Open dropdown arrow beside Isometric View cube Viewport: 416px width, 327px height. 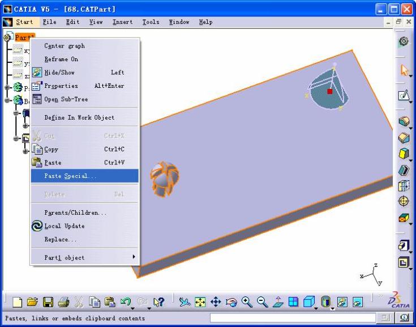[316, 308]
